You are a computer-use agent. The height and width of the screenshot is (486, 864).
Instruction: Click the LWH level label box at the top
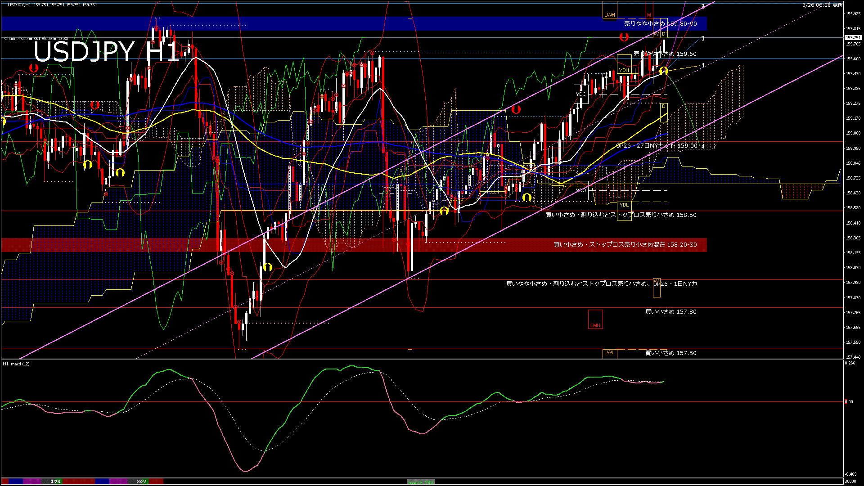(610, 15)
